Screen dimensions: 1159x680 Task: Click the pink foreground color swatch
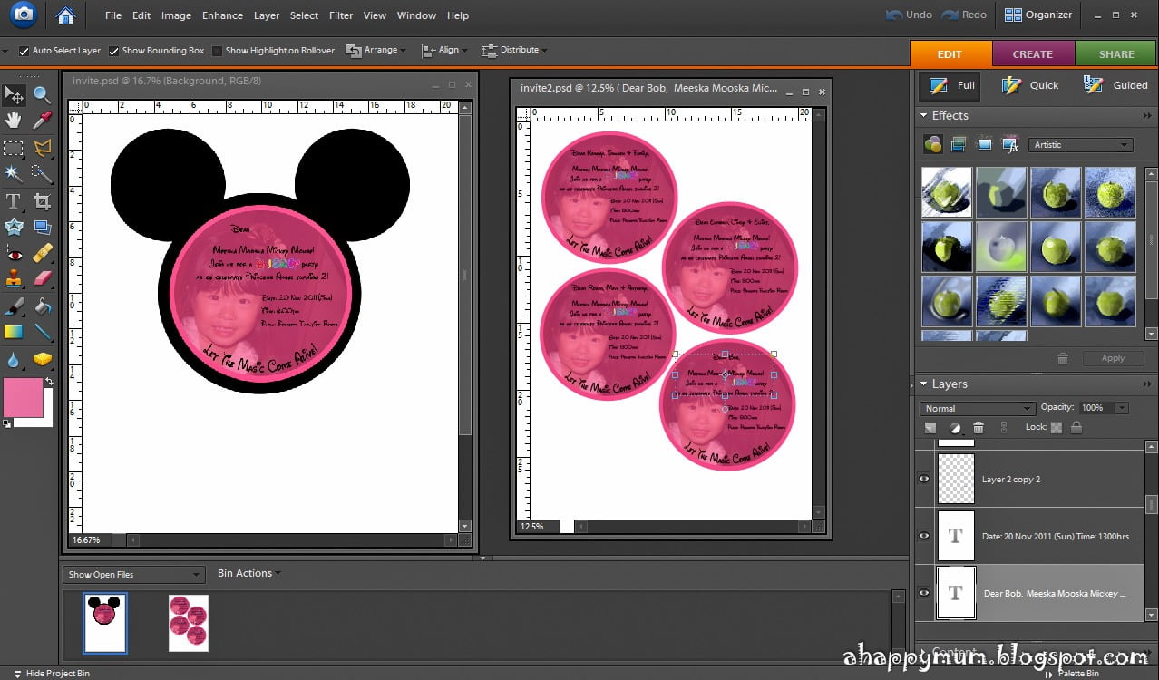[x=23, y=398]
